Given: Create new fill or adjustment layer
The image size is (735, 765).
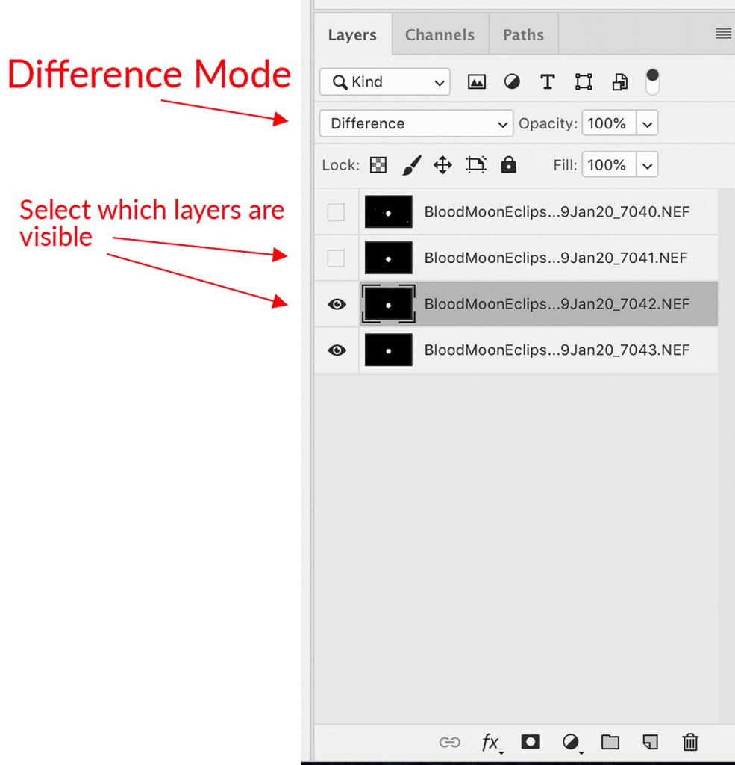Looking at the screenshot, I should point(572,743).
